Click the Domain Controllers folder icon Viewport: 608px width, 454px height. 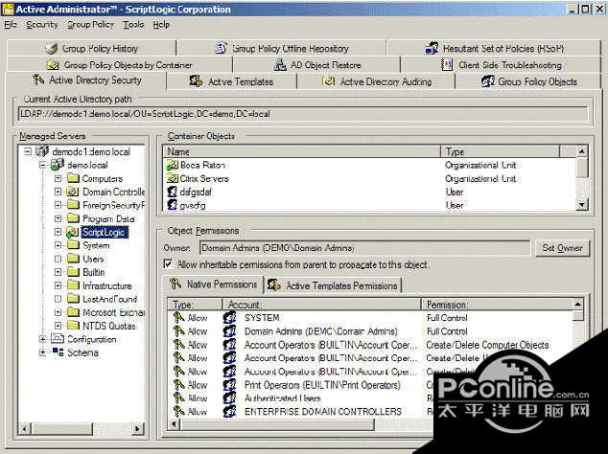(72, 192)
